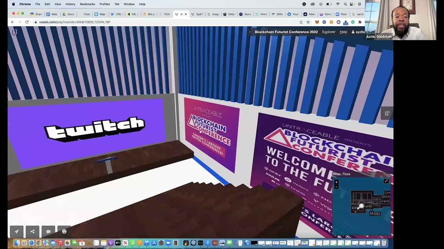Open the emoji smiley button
Viewport: 444px width, 249px height.
click(64, 232)
